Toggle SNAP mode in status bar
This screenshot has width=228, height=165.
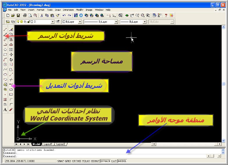click(60, 161)
